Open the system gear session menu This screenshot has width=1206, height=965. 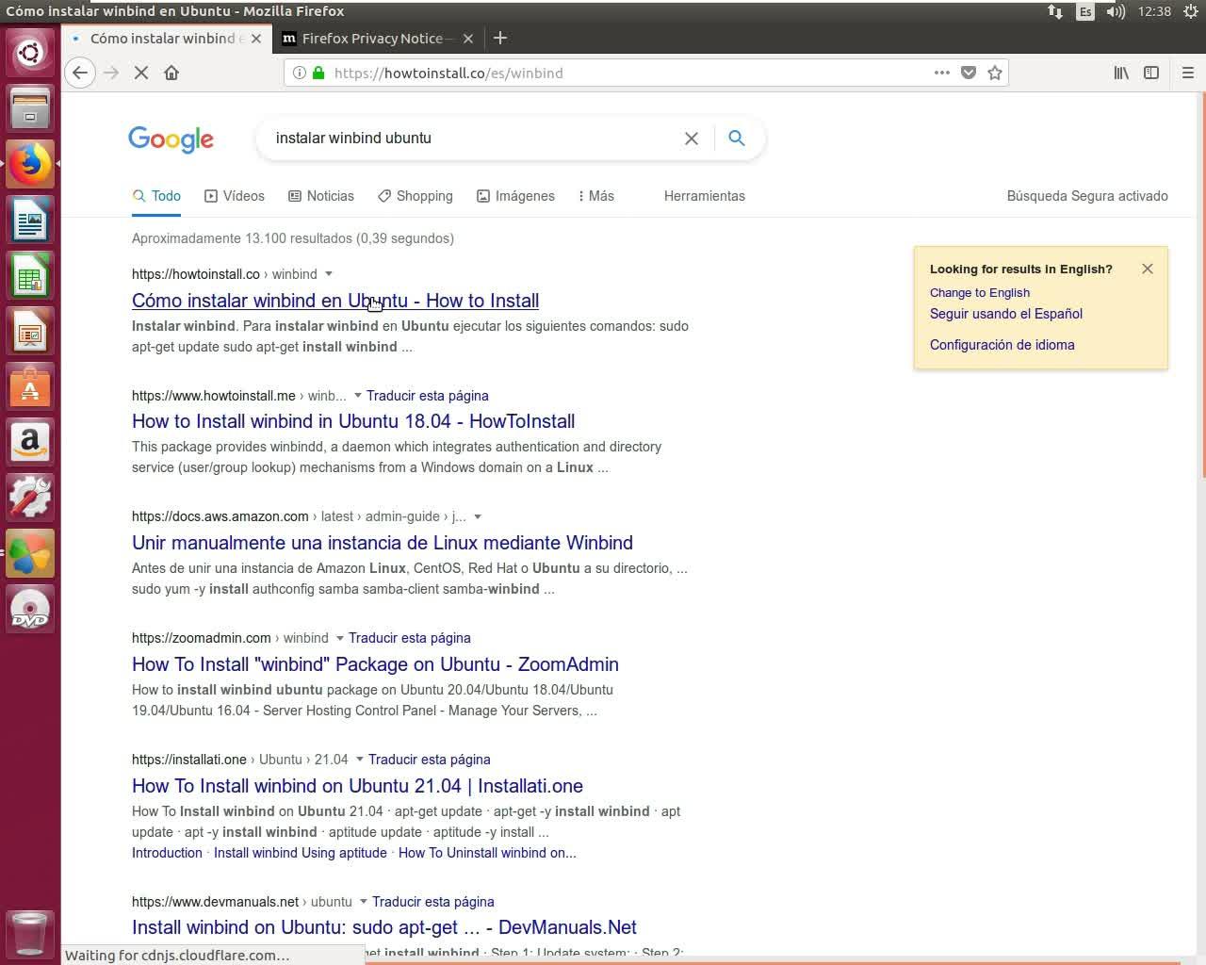(x=1191, y=11)
